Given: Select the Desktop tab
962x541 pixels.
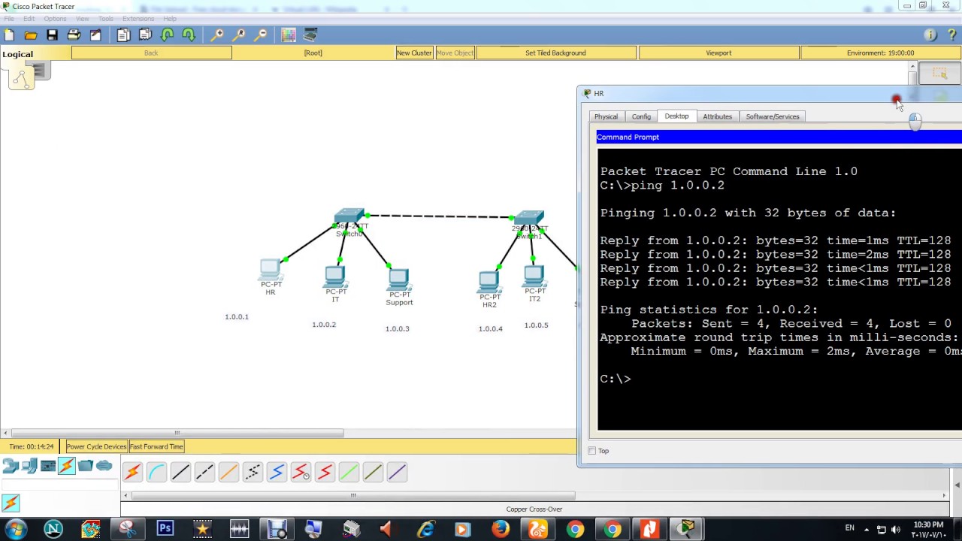Looking at the screenshot, I should pyautogui.click(x=676, y=116).
